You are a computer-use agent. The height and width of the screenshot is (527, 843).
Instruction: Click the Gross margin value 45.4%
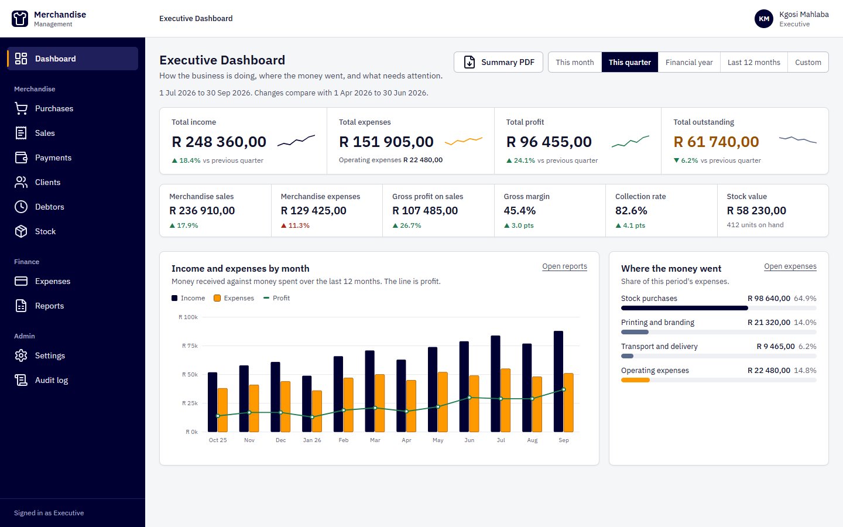coord(520,211)
